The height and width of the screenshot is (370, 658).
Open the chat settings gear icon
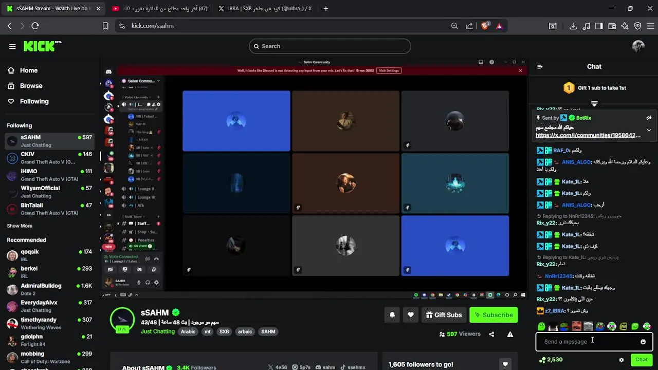coord(622,360)
